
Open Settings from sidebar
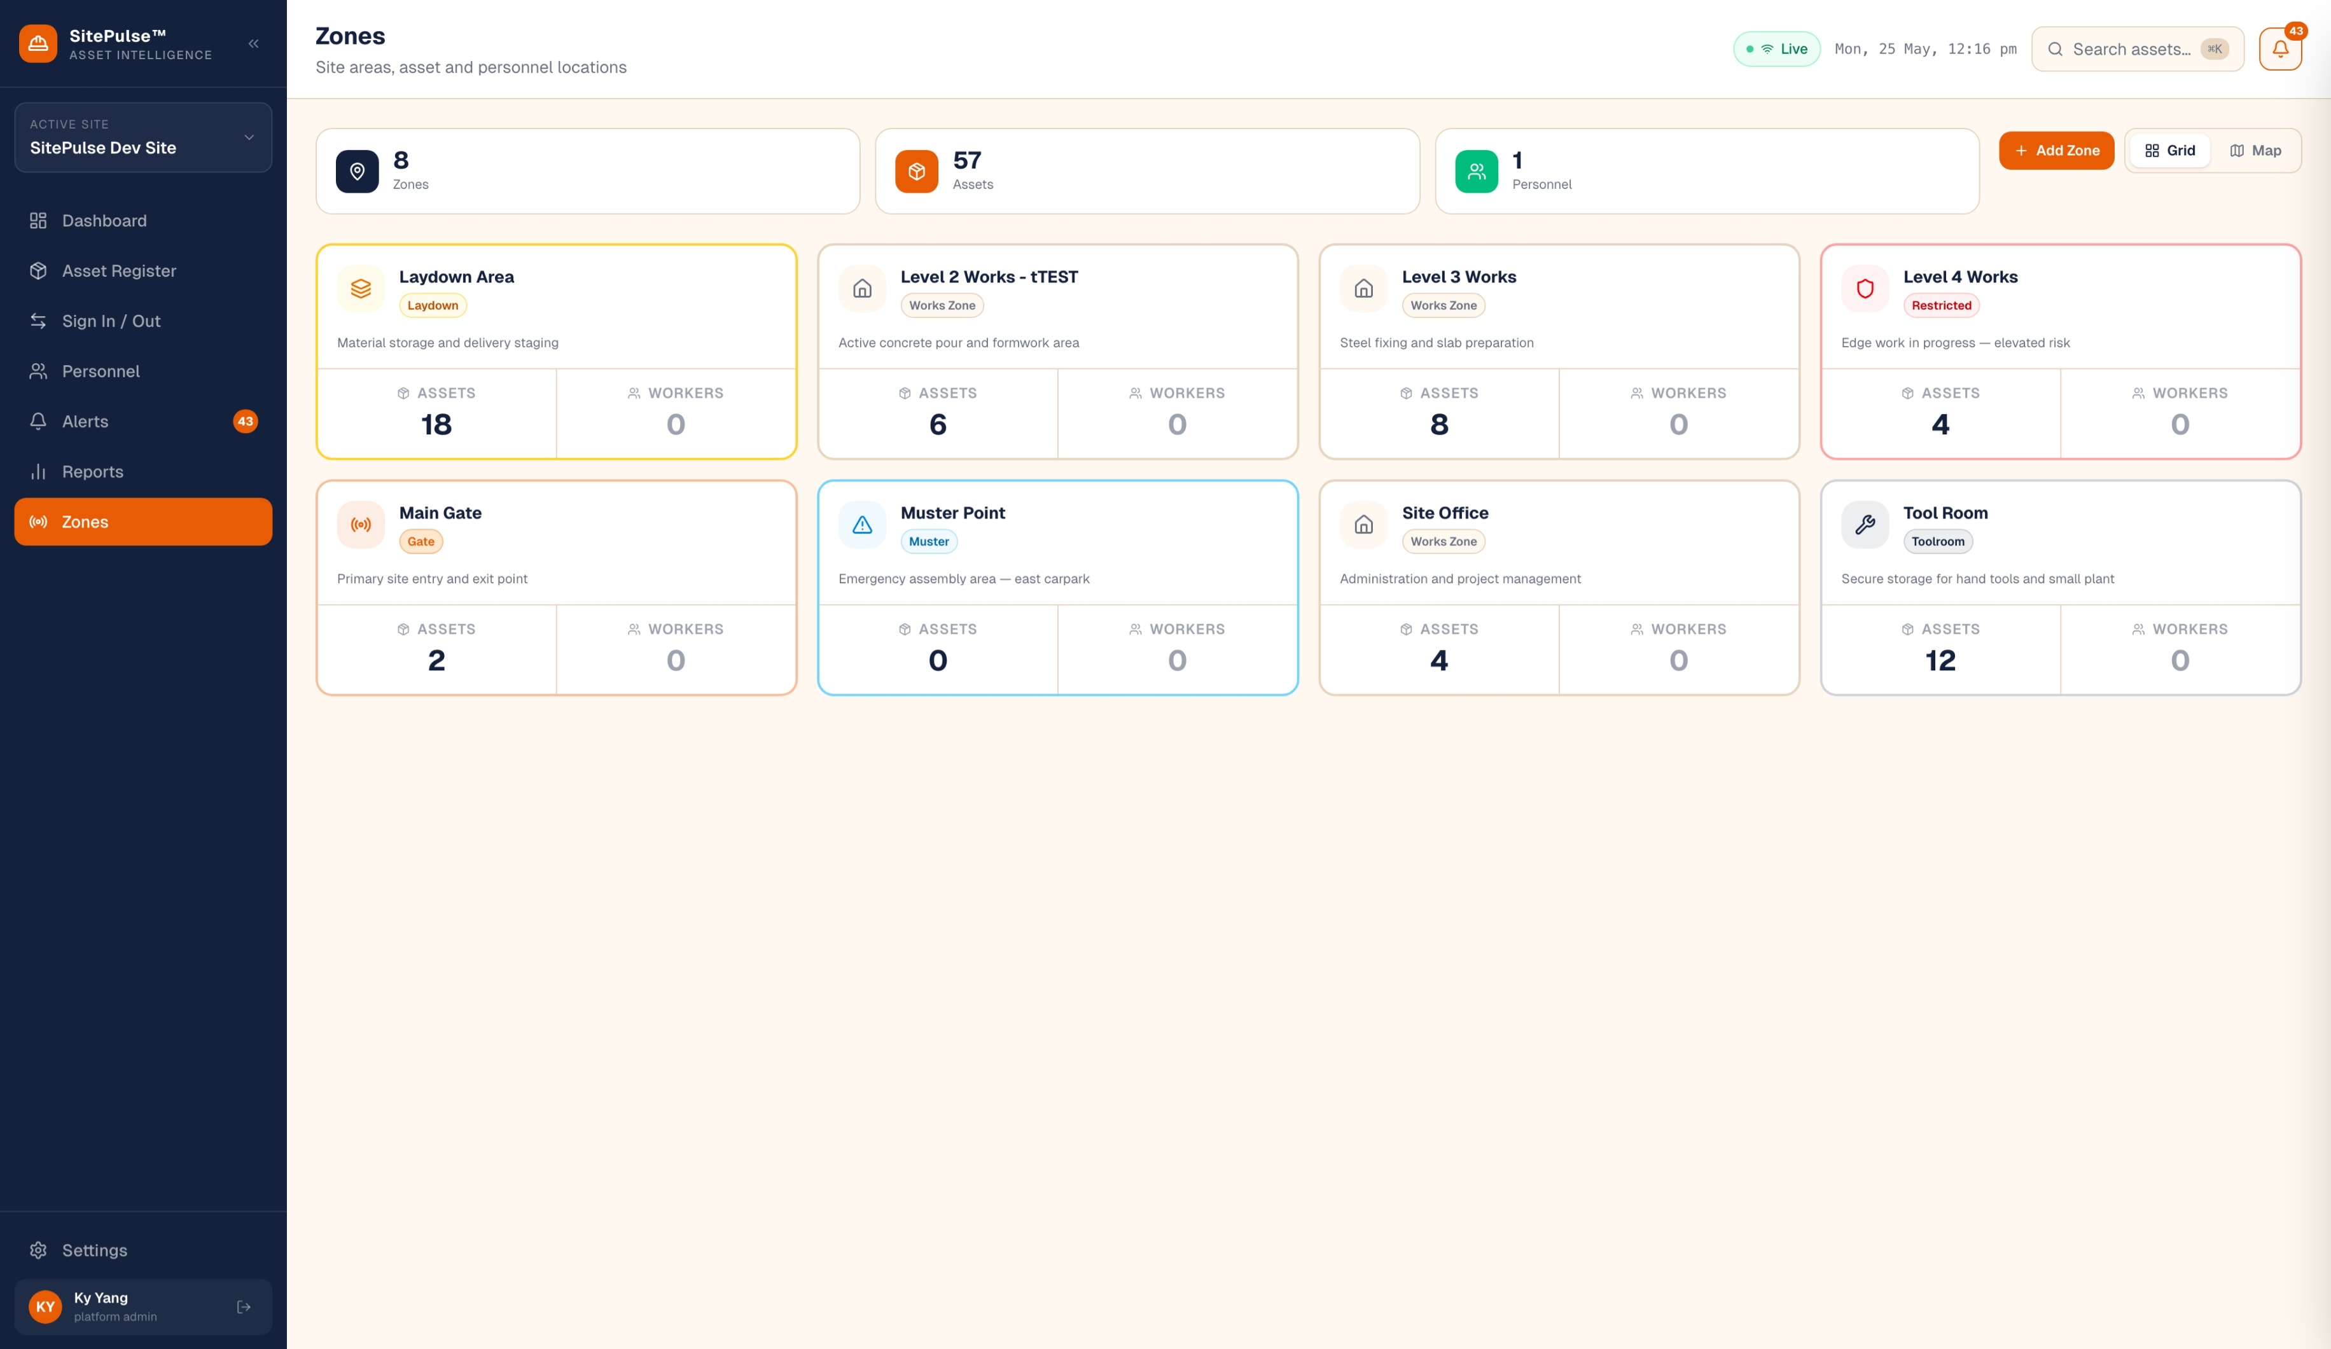143,1250
